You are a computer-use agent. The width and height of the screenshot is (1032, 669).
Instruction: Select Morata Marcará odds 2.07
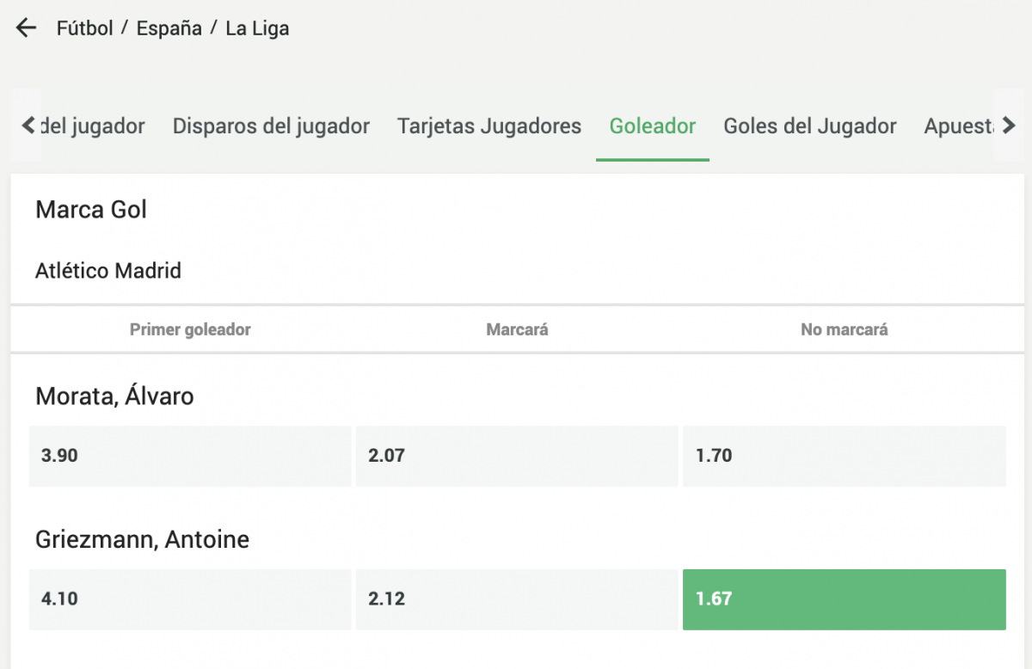517,456
